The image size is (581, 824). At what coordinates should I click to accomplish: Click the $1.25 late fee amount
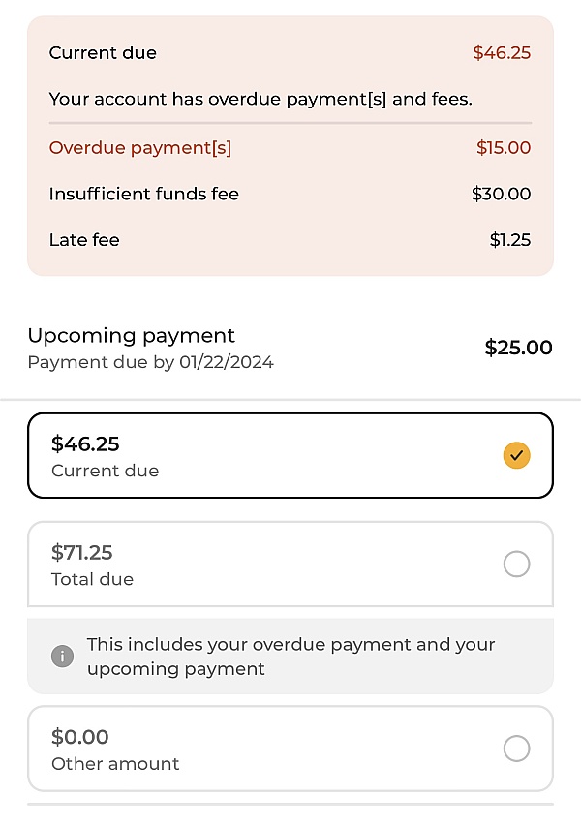(510, 240)
